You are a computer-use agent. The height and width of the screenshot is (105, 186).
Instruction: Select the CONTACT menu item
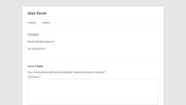46,23
